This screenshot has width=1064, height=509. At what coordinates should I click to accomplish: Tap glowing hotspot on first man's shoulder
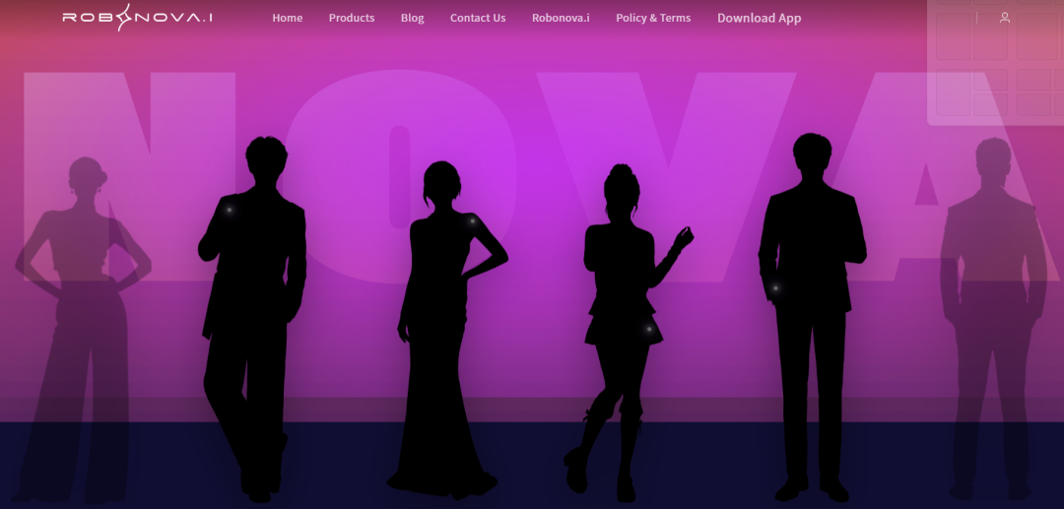[230, 210]
